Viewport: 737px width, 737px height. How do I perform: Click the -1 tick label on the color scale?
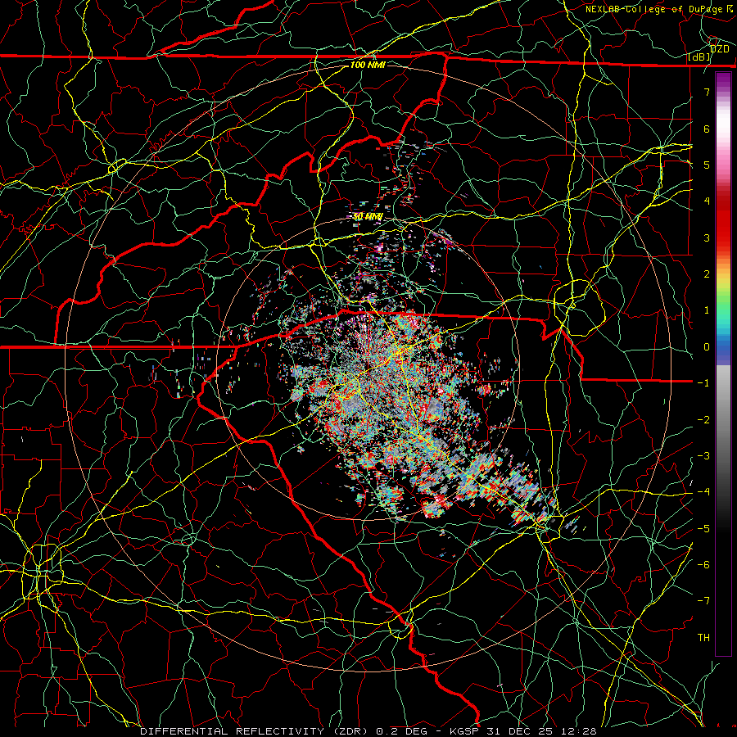pyautogui.click(x=703, y=383)
